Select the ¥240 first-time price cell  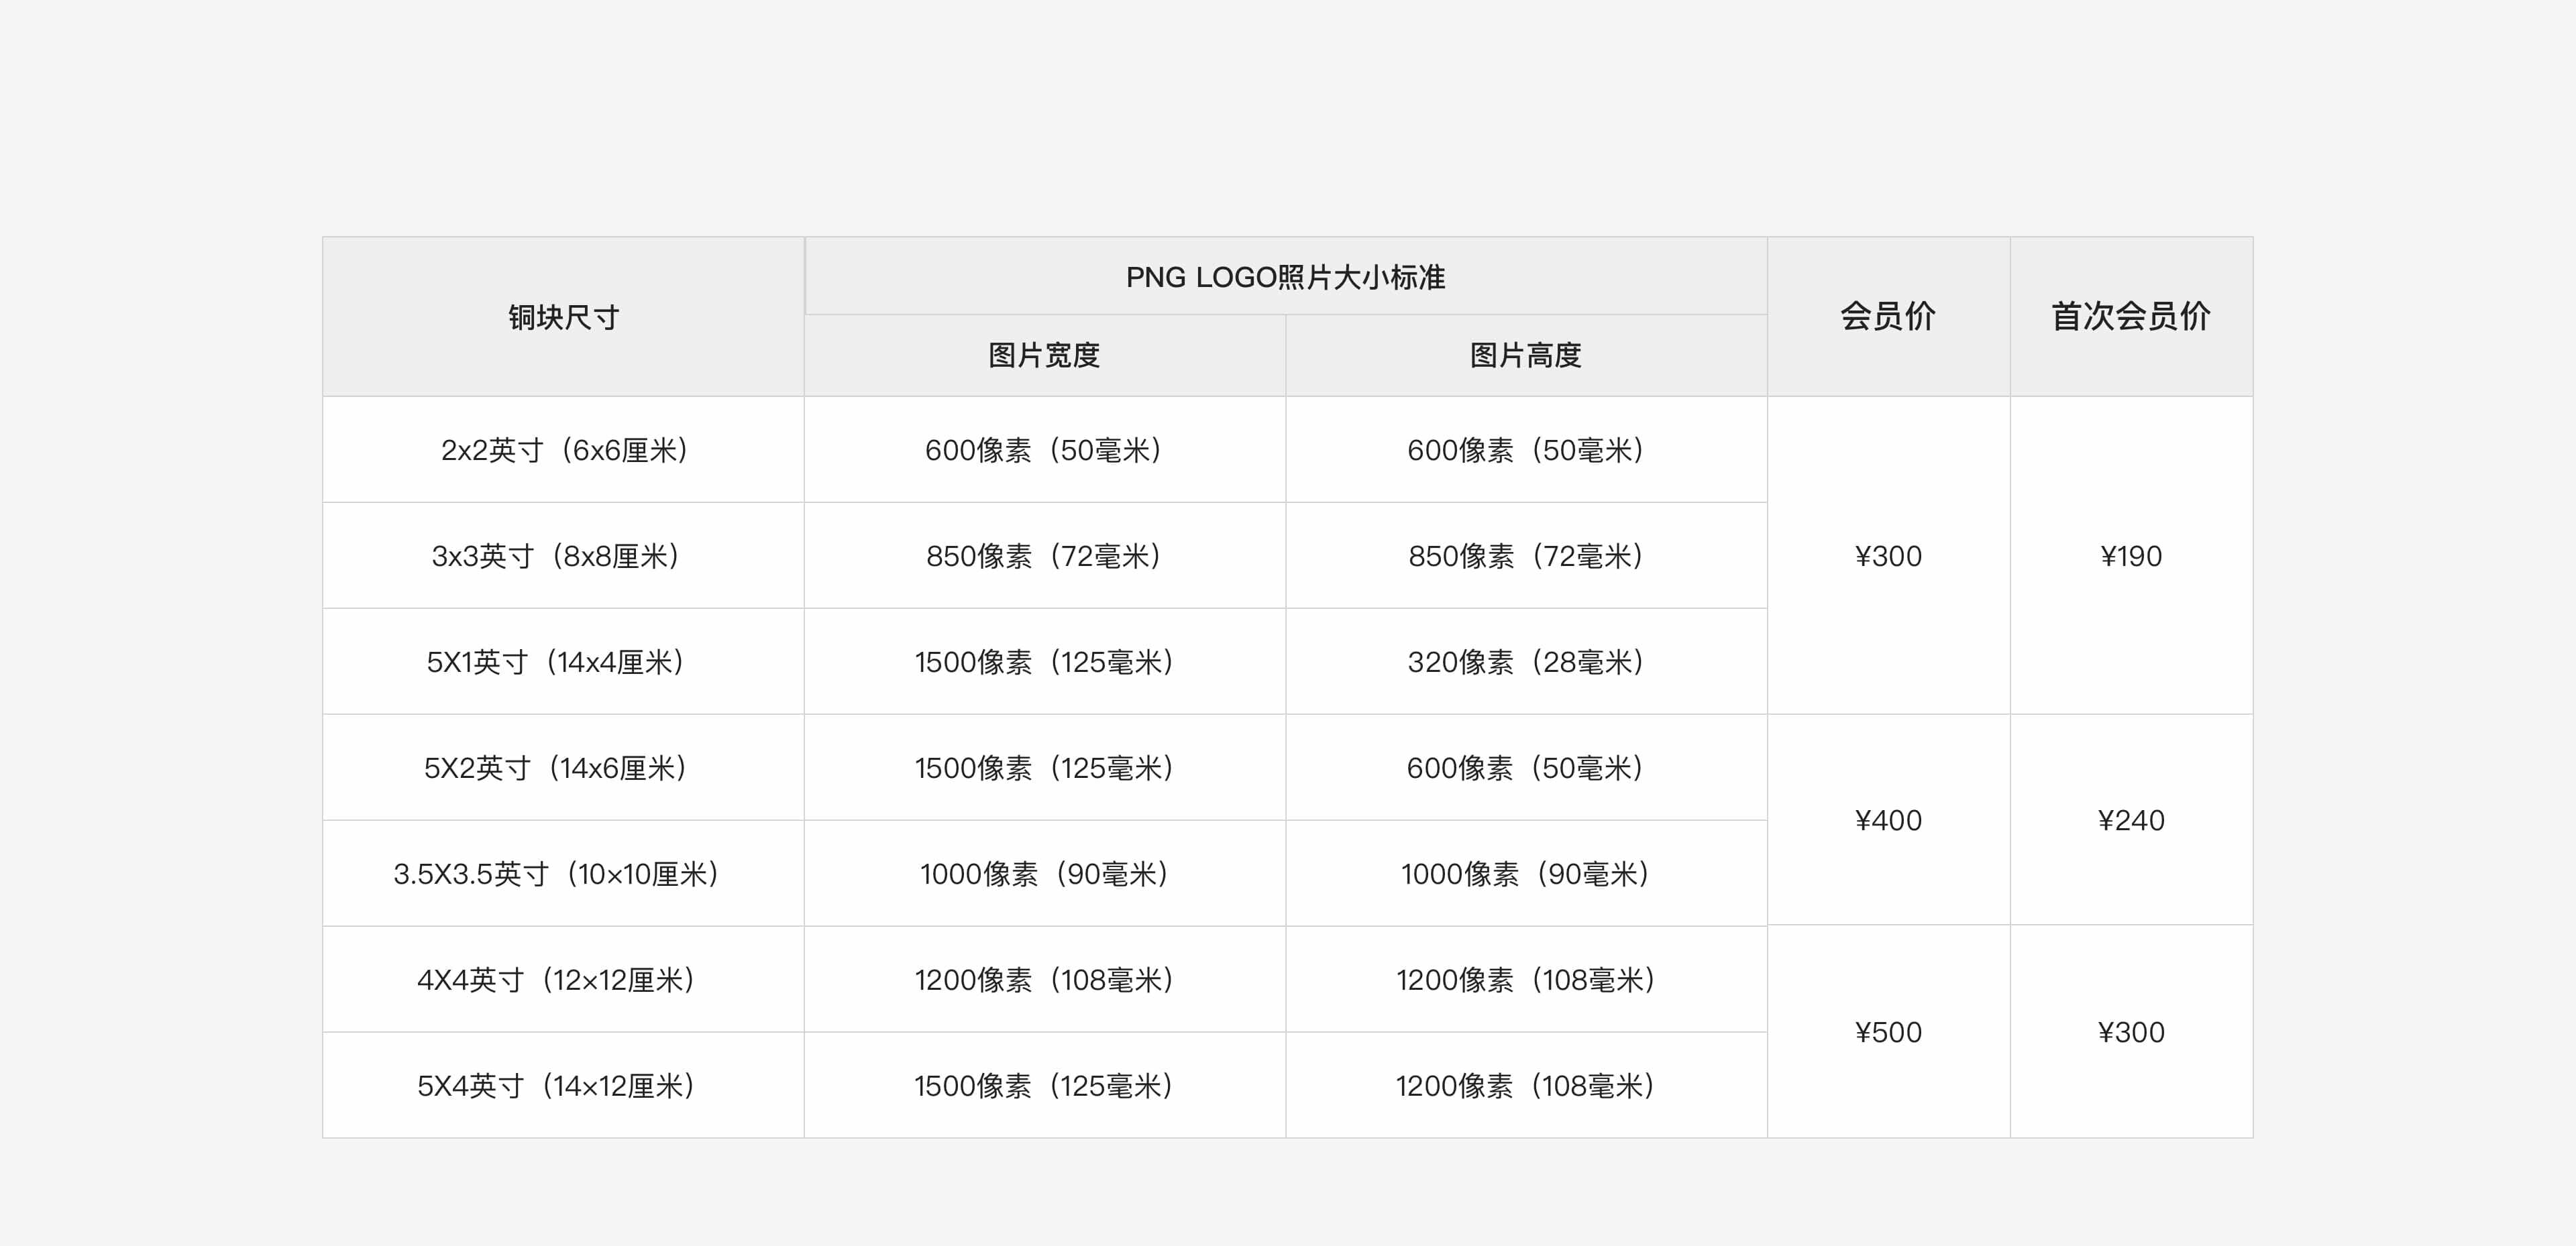click(2131, 820)
